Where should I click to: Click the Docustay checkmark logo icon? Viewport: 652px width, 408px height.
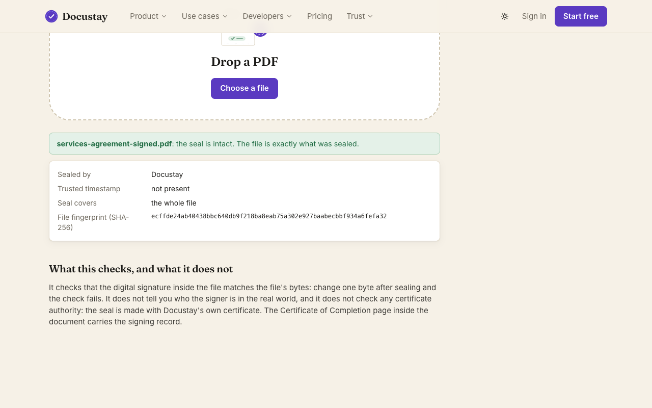pyautogui.click(x=51, y=16)
